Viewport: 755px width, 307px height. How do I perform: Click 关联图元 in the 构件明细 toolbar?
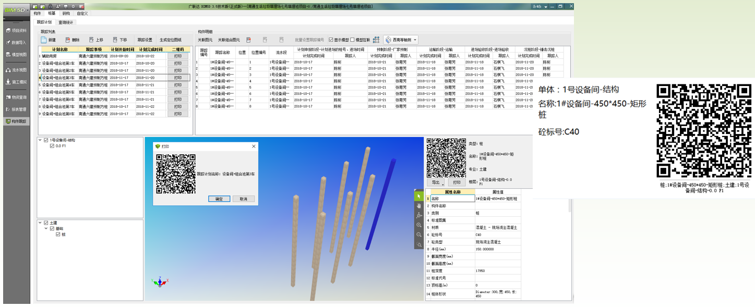pos(205,40)
